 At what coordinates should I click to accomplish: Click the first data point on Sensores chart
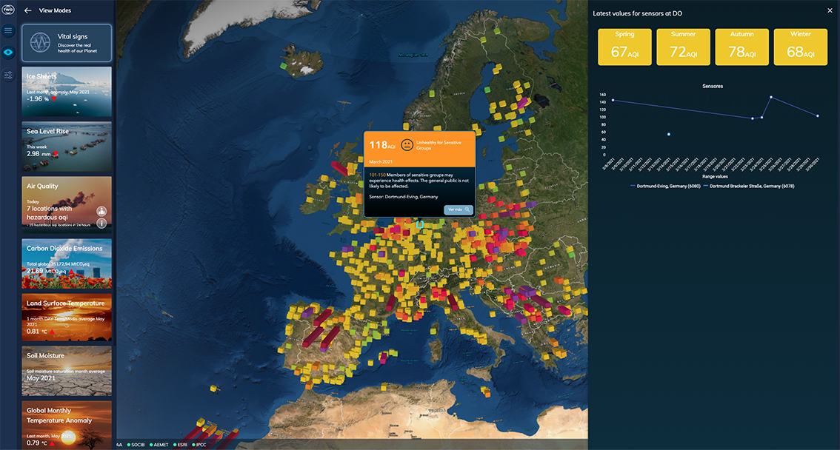click(613, 100)
